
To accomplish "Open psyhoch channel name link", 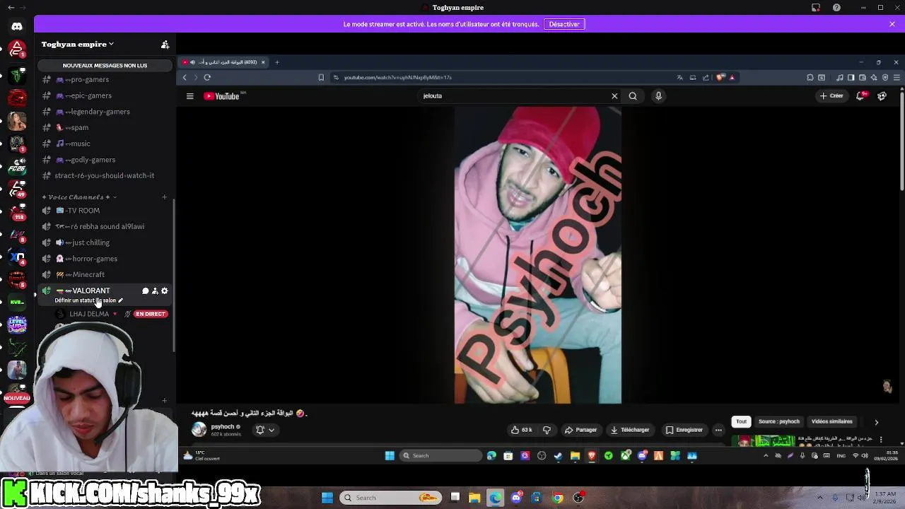I will [223, 426].
